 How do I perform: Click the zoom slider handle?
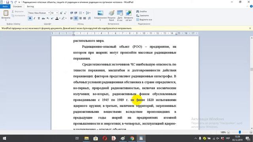[x=240, y=132]
